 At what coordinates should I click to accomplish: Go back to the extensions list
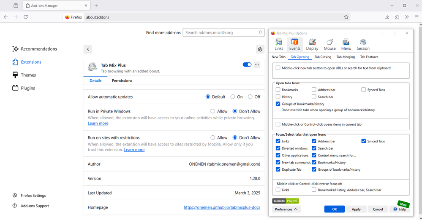[88, 49]
